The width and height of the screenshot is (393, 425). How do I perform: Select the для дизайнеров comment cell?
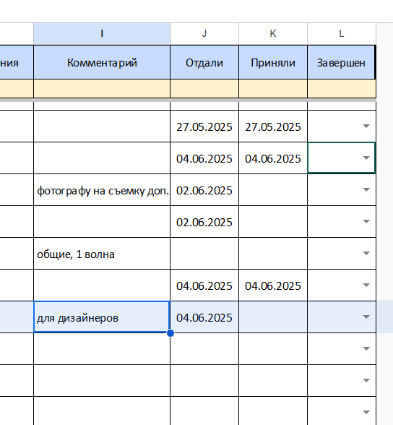point(102,317)
